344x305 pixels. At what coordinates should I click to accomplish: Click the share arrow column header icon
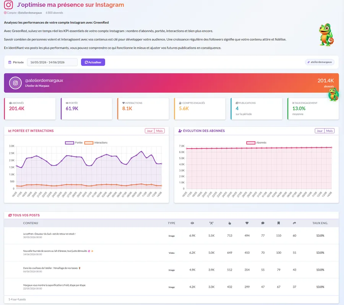pyautogui.click(x=294, y=223)
